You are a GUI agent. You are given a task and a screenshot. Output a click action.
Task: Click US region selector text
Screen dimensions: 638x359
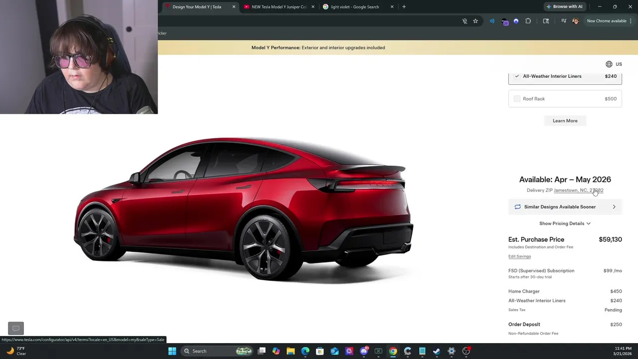[619, 64]
